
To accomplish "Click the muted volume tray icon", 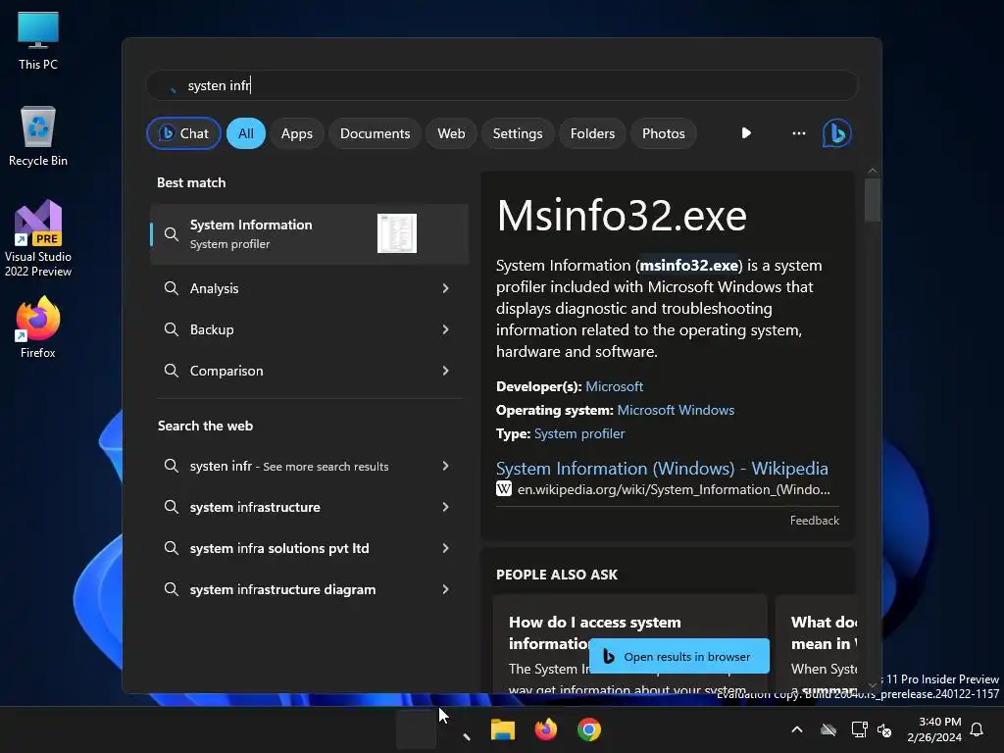I will pos(884,729).
